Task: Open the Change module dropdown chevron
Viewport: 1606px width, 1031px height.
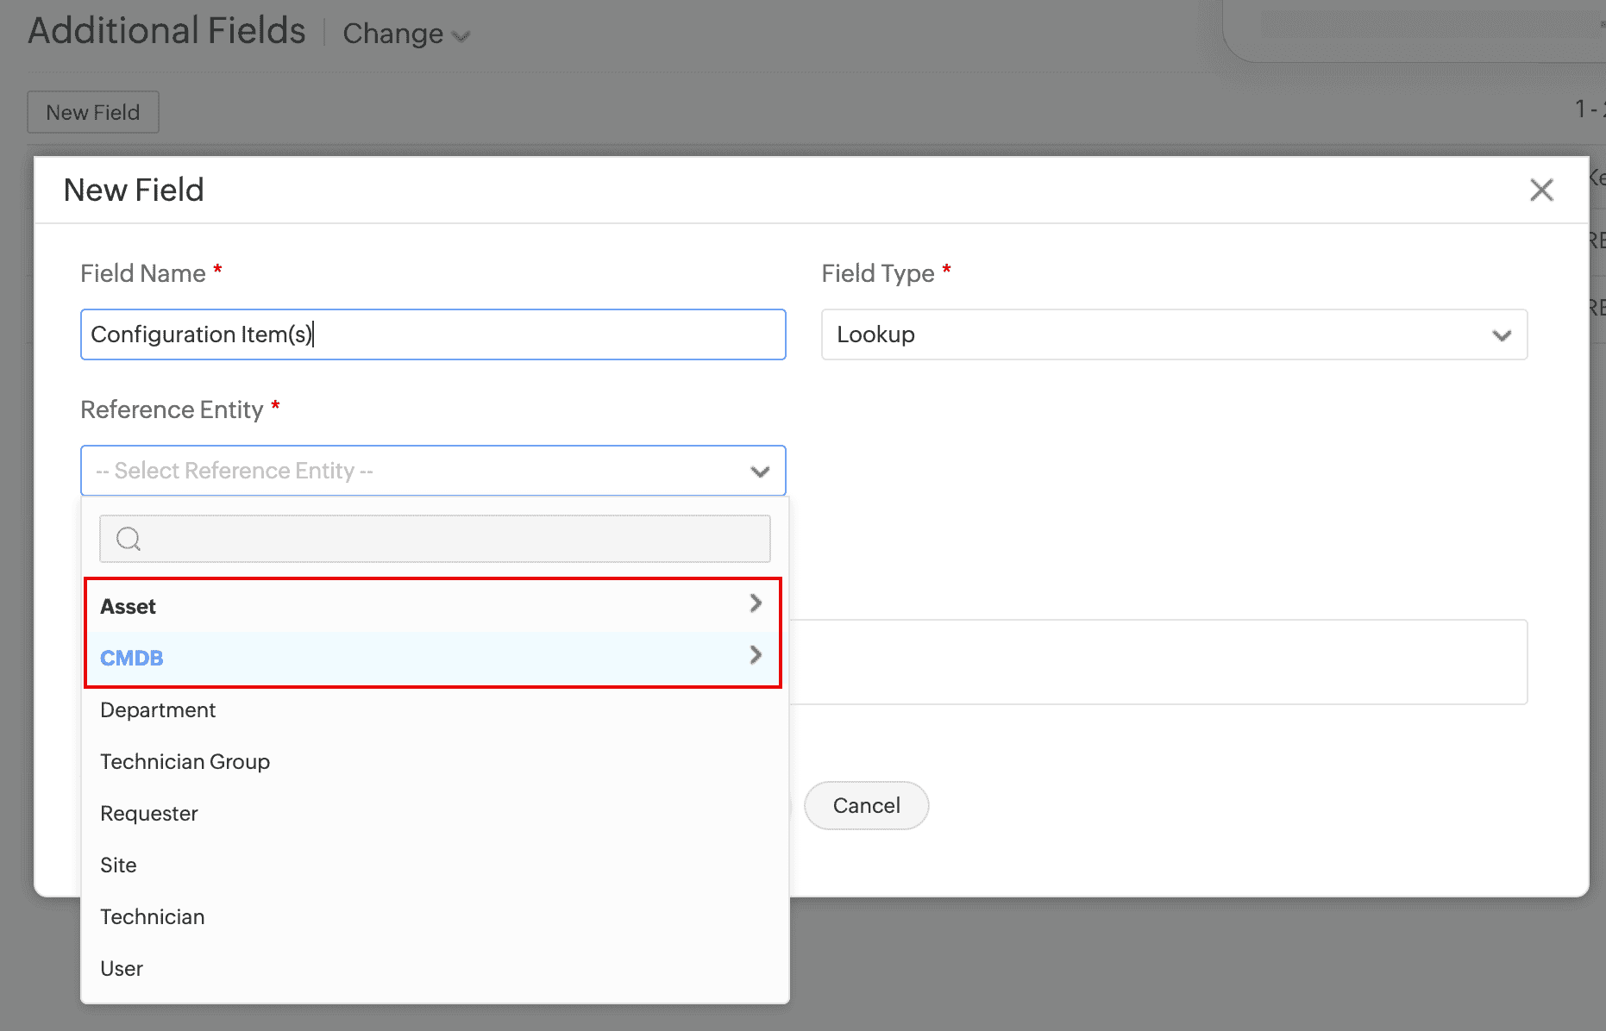Action: pos(461,35)
